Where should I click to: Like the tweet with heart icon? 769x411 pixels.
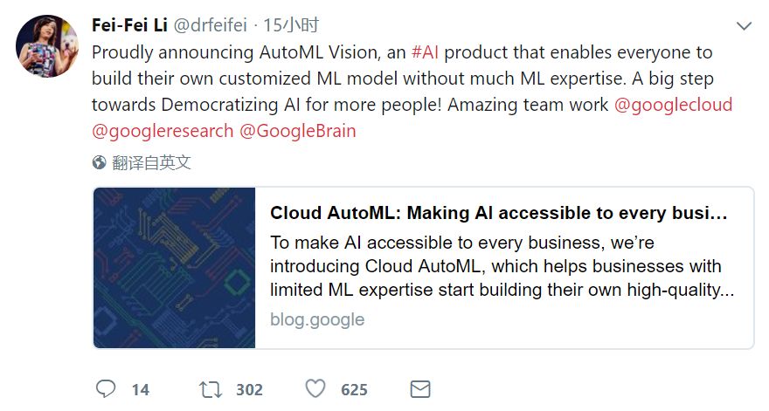315,388
